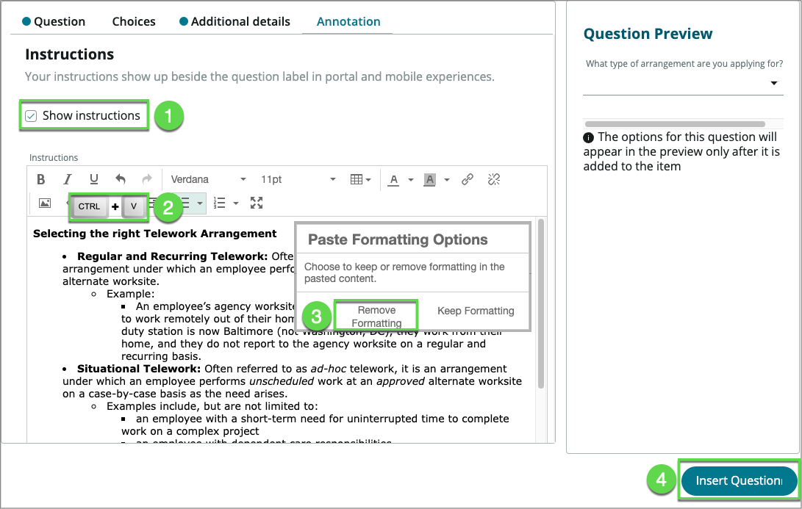
Task: Undo the last edit
Action: (121, 179)
